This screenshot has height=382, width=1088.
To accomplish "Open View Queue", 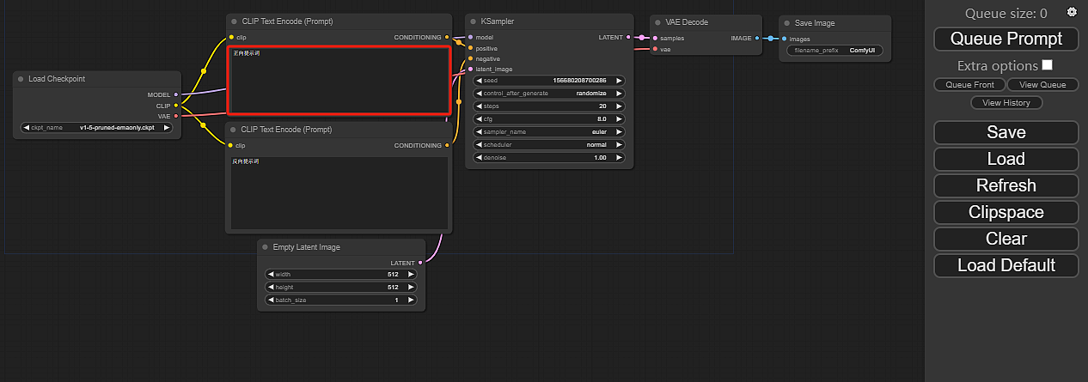I will point(1042,85).
